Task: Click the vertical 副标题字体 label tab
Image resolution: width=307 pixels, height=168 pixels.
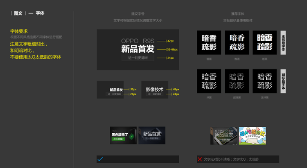Action: [283, 81]
